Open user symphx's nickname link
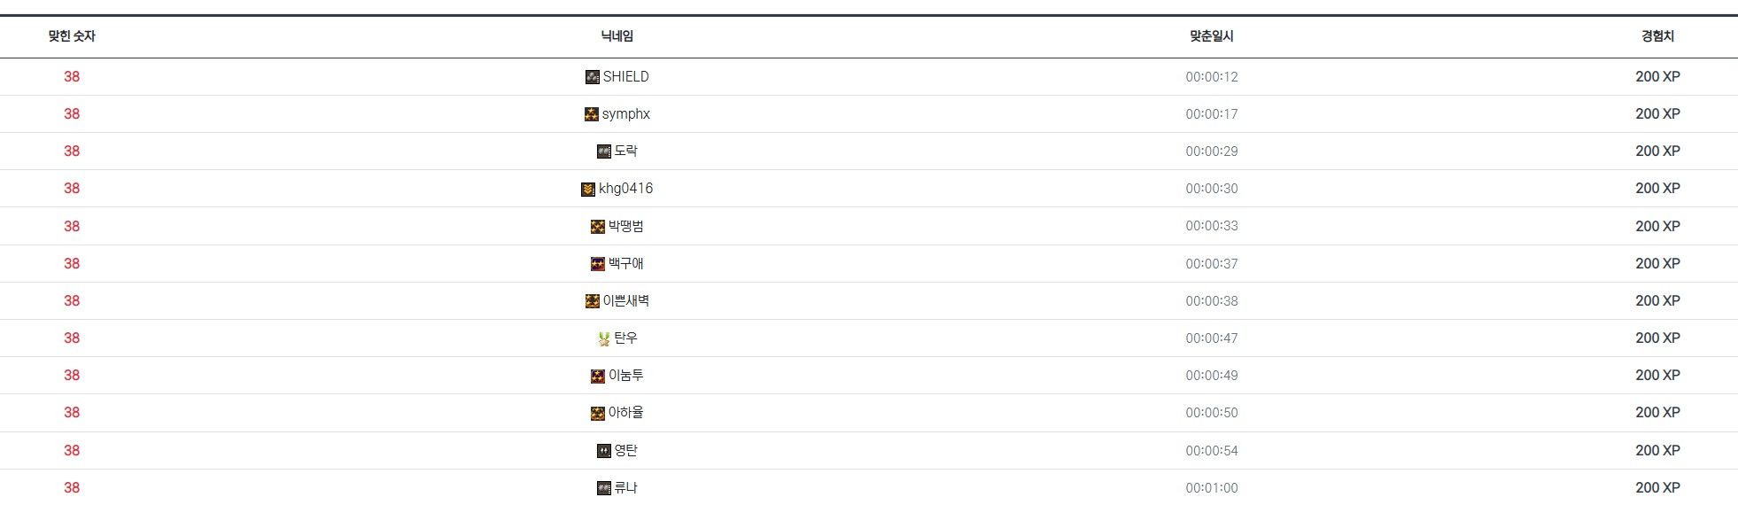The height and width of the screenshot is (505, 1738). pos(626,114)
